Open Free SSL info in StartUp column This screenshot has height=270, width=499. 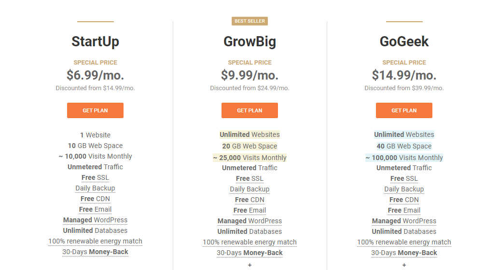click(95, 177)
